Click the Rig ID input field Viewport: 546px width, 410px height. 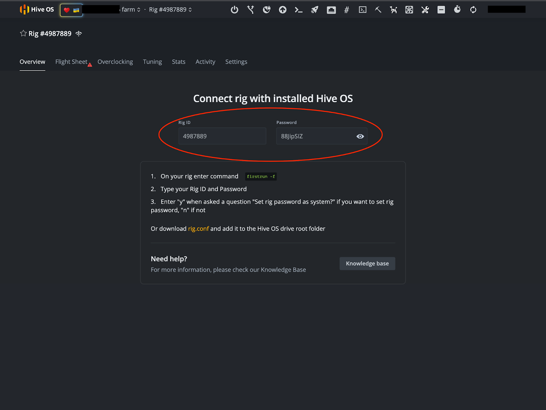(222, 136)
